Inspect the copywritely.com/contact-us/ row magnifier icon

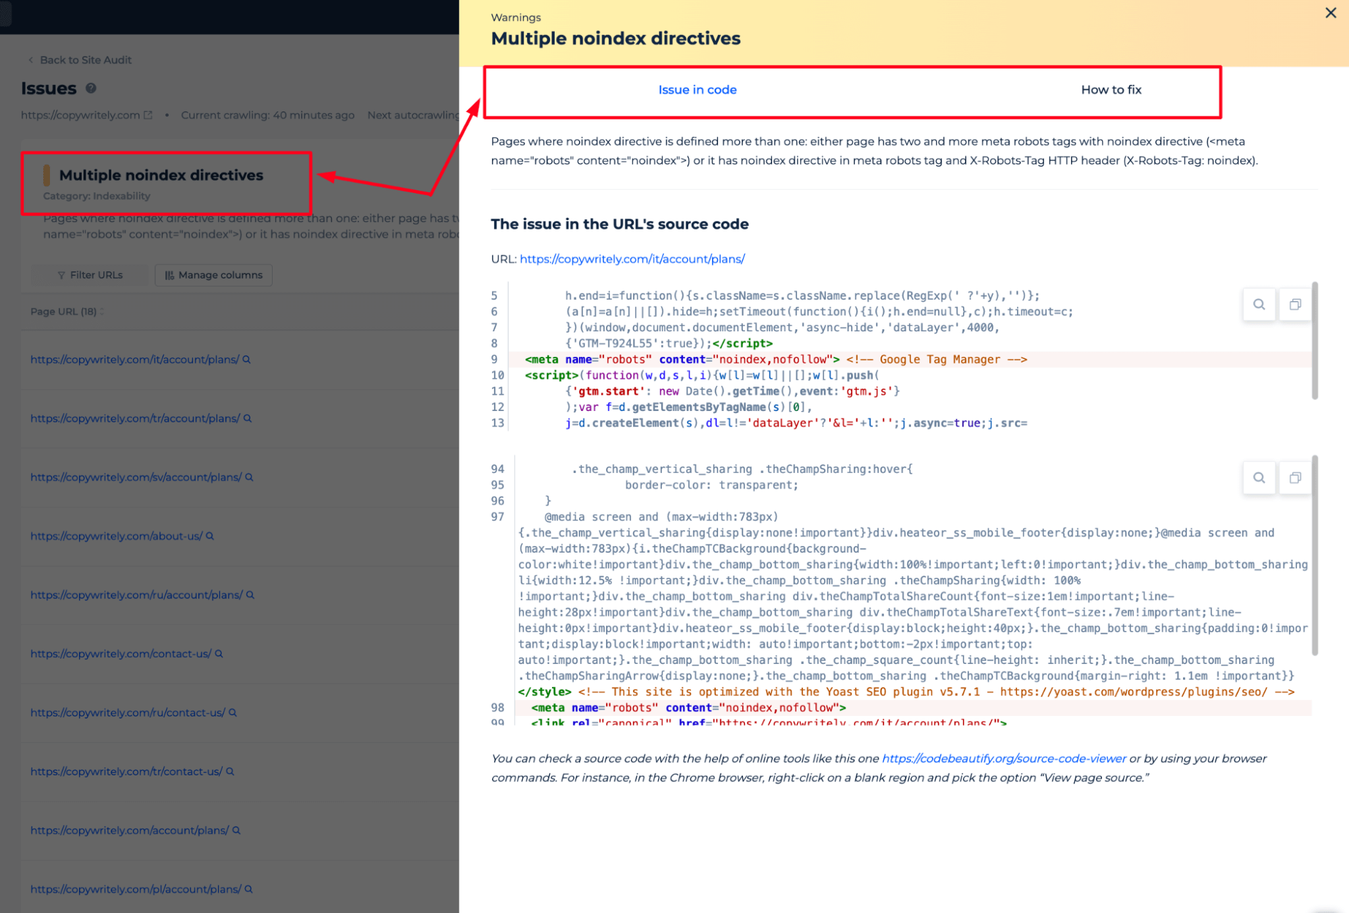click(x=219, y=653)
